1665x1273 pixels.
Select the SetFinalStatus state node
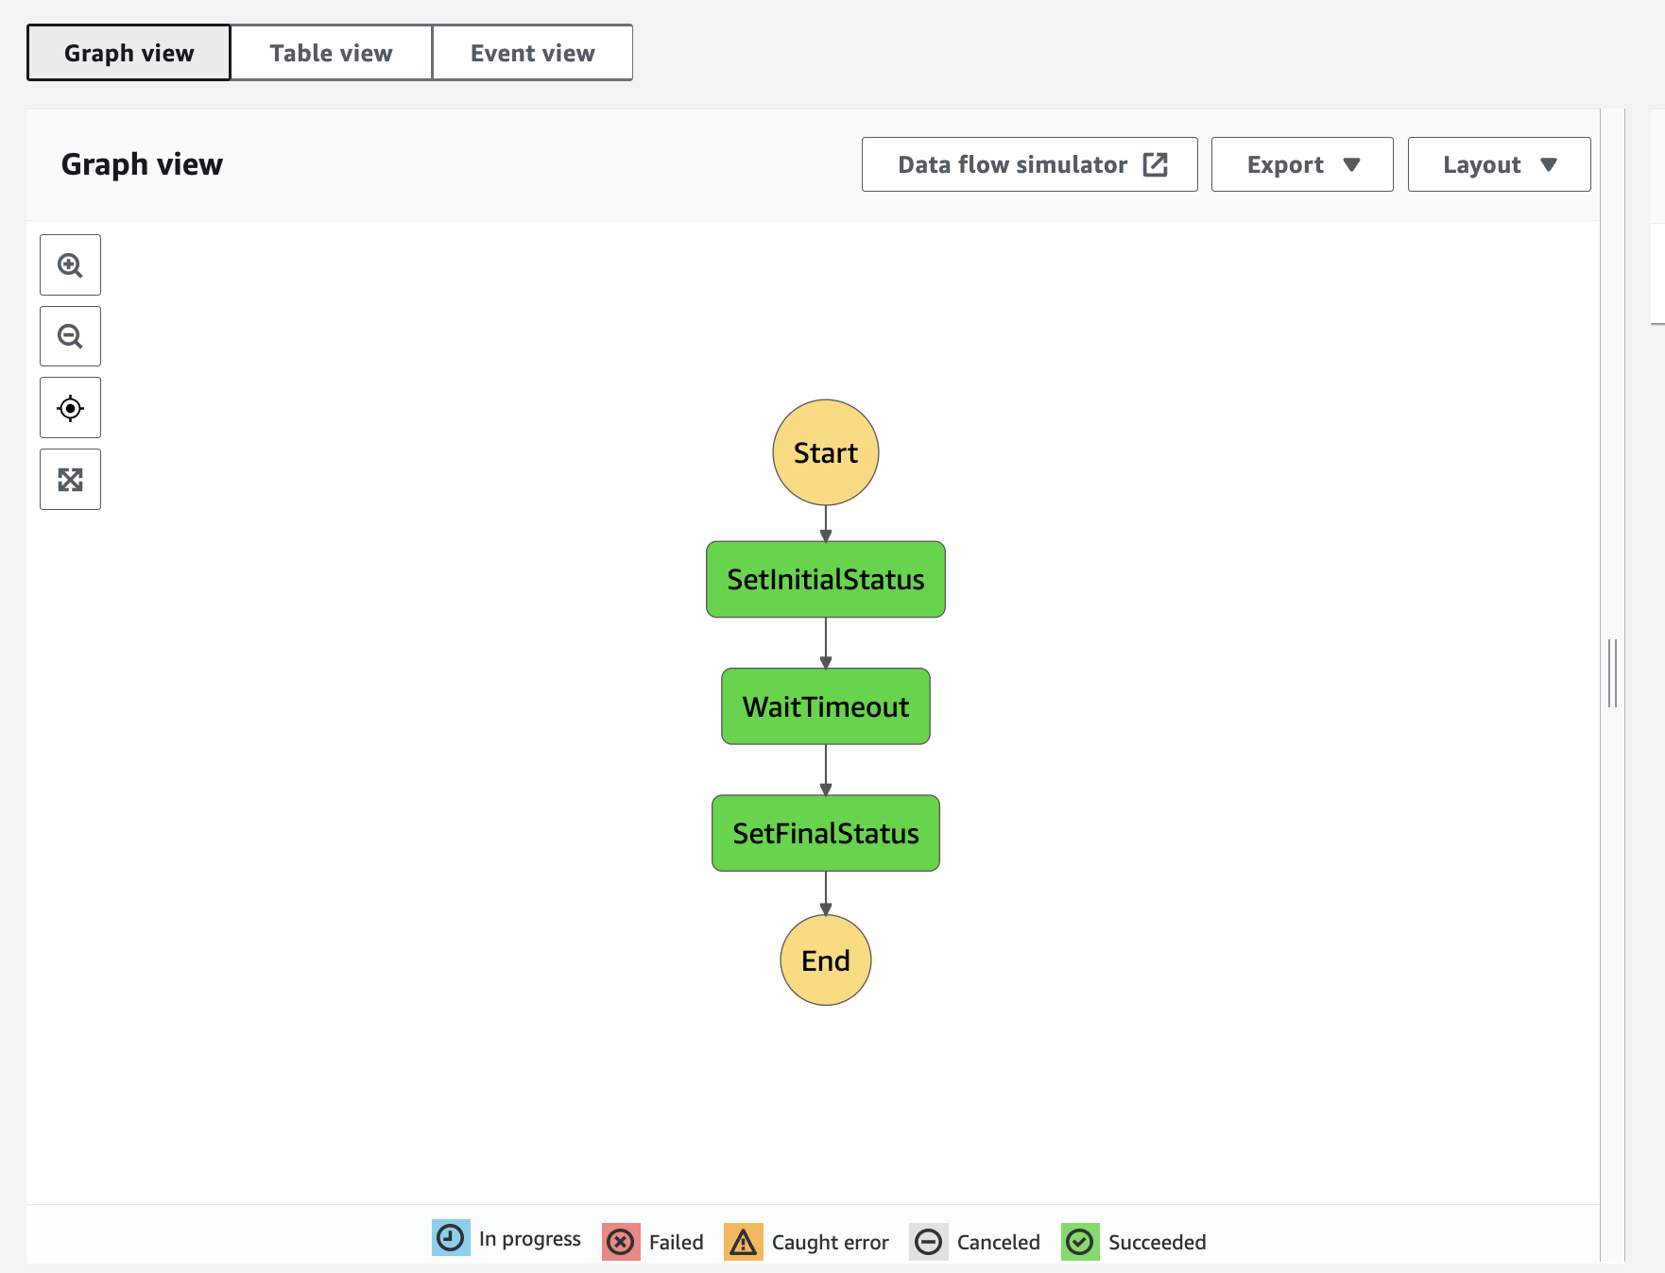(x=825, y=833)
